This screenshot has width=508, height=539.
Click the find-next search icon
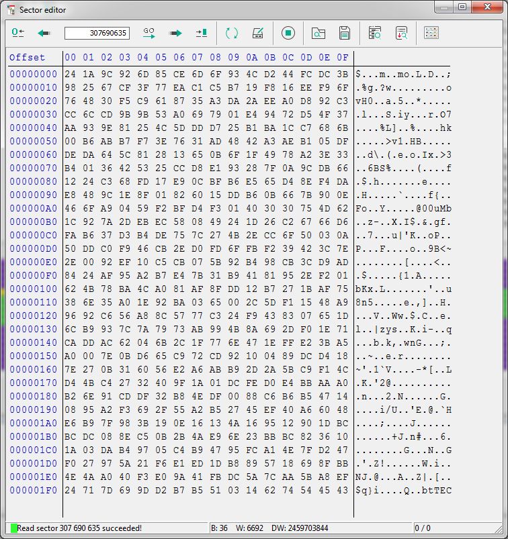tap(401, 33)
